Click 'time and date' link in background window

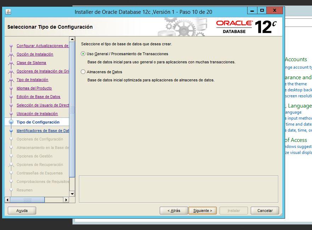click(x=299, y=124)
